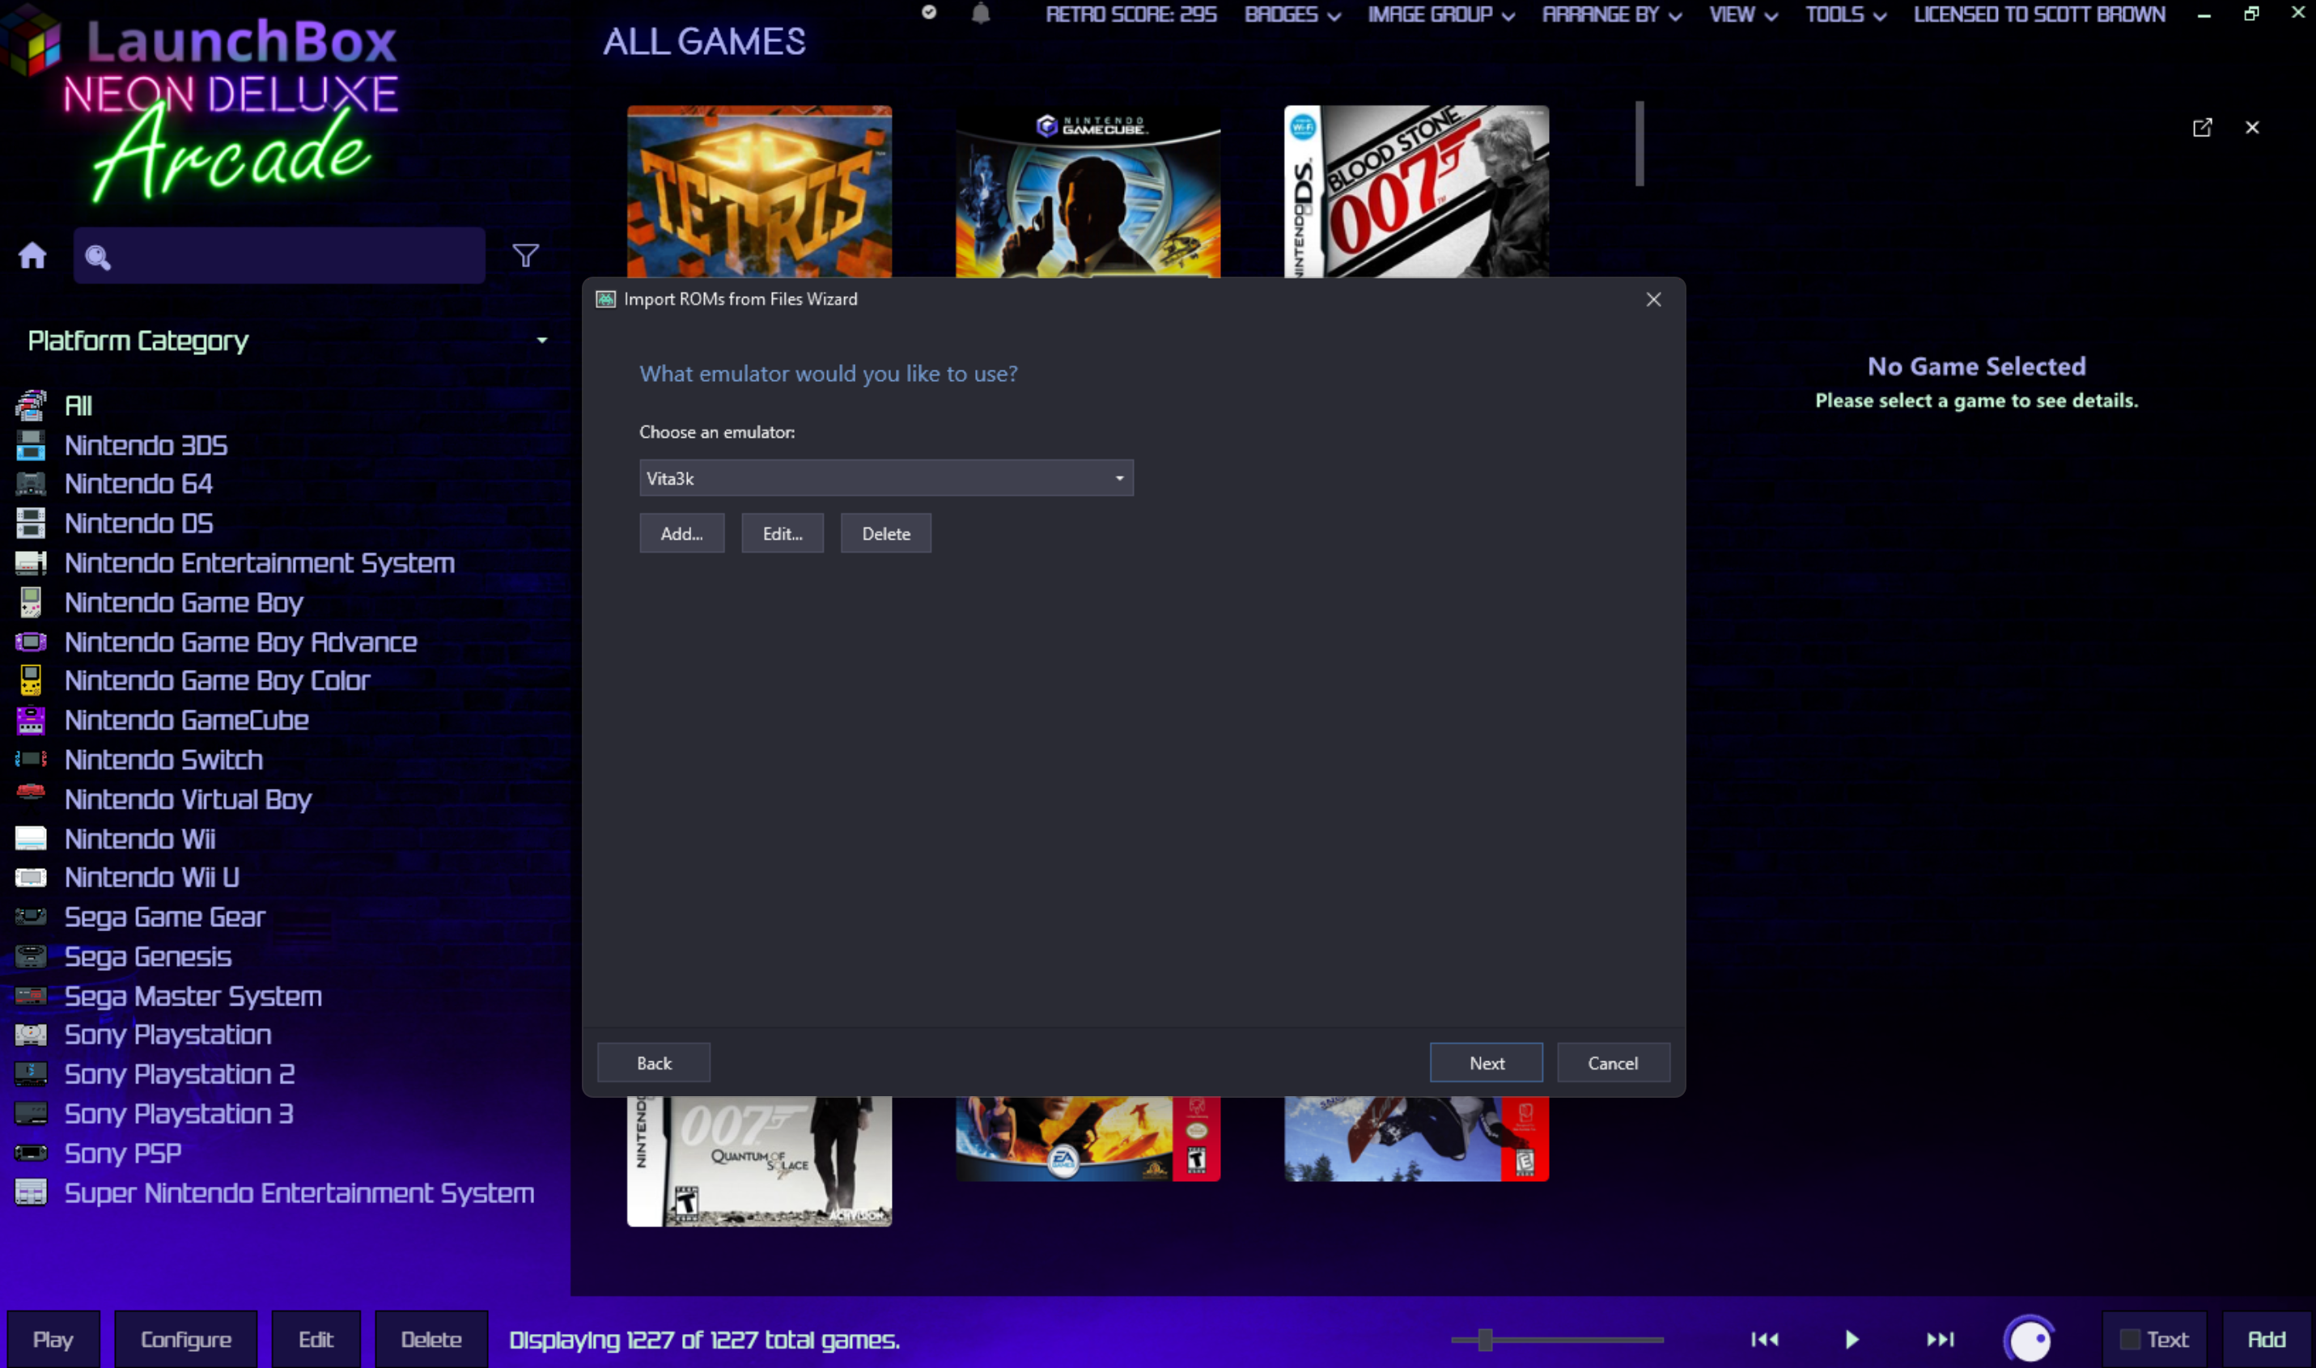Click Delete in the bottom bar
The image size is (2316, 1368).
pos(431,1340)
